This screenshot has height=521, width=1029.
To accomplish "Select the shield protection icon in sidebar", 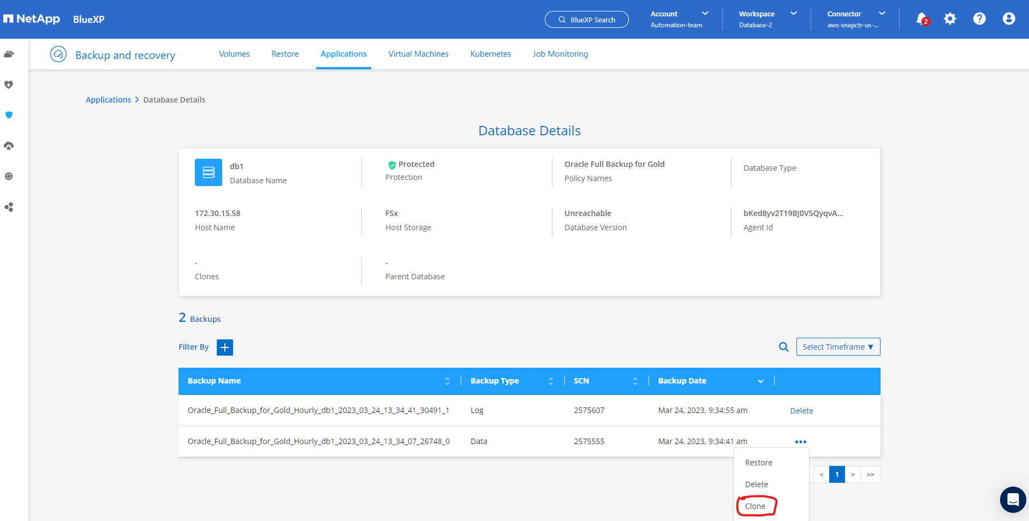I will [x=9, y=115].
